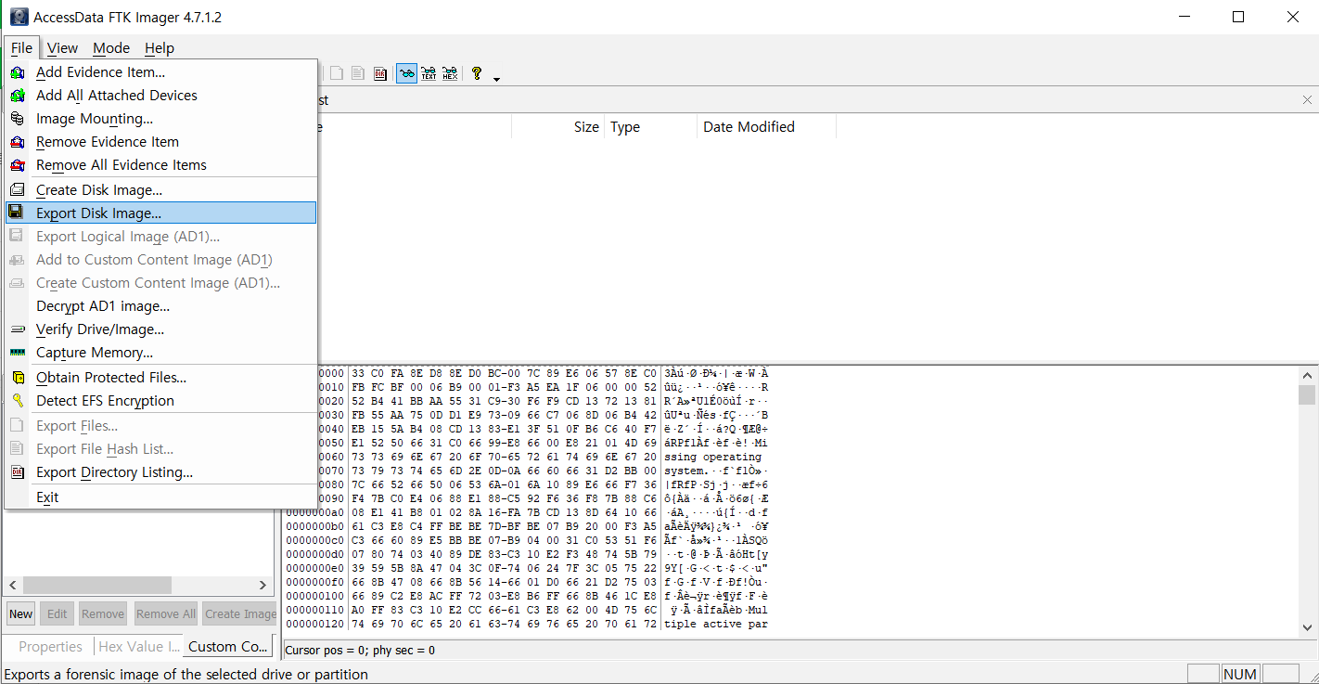
Task: Maximize the FTK Imager window
Action: tap(1237, 17)
